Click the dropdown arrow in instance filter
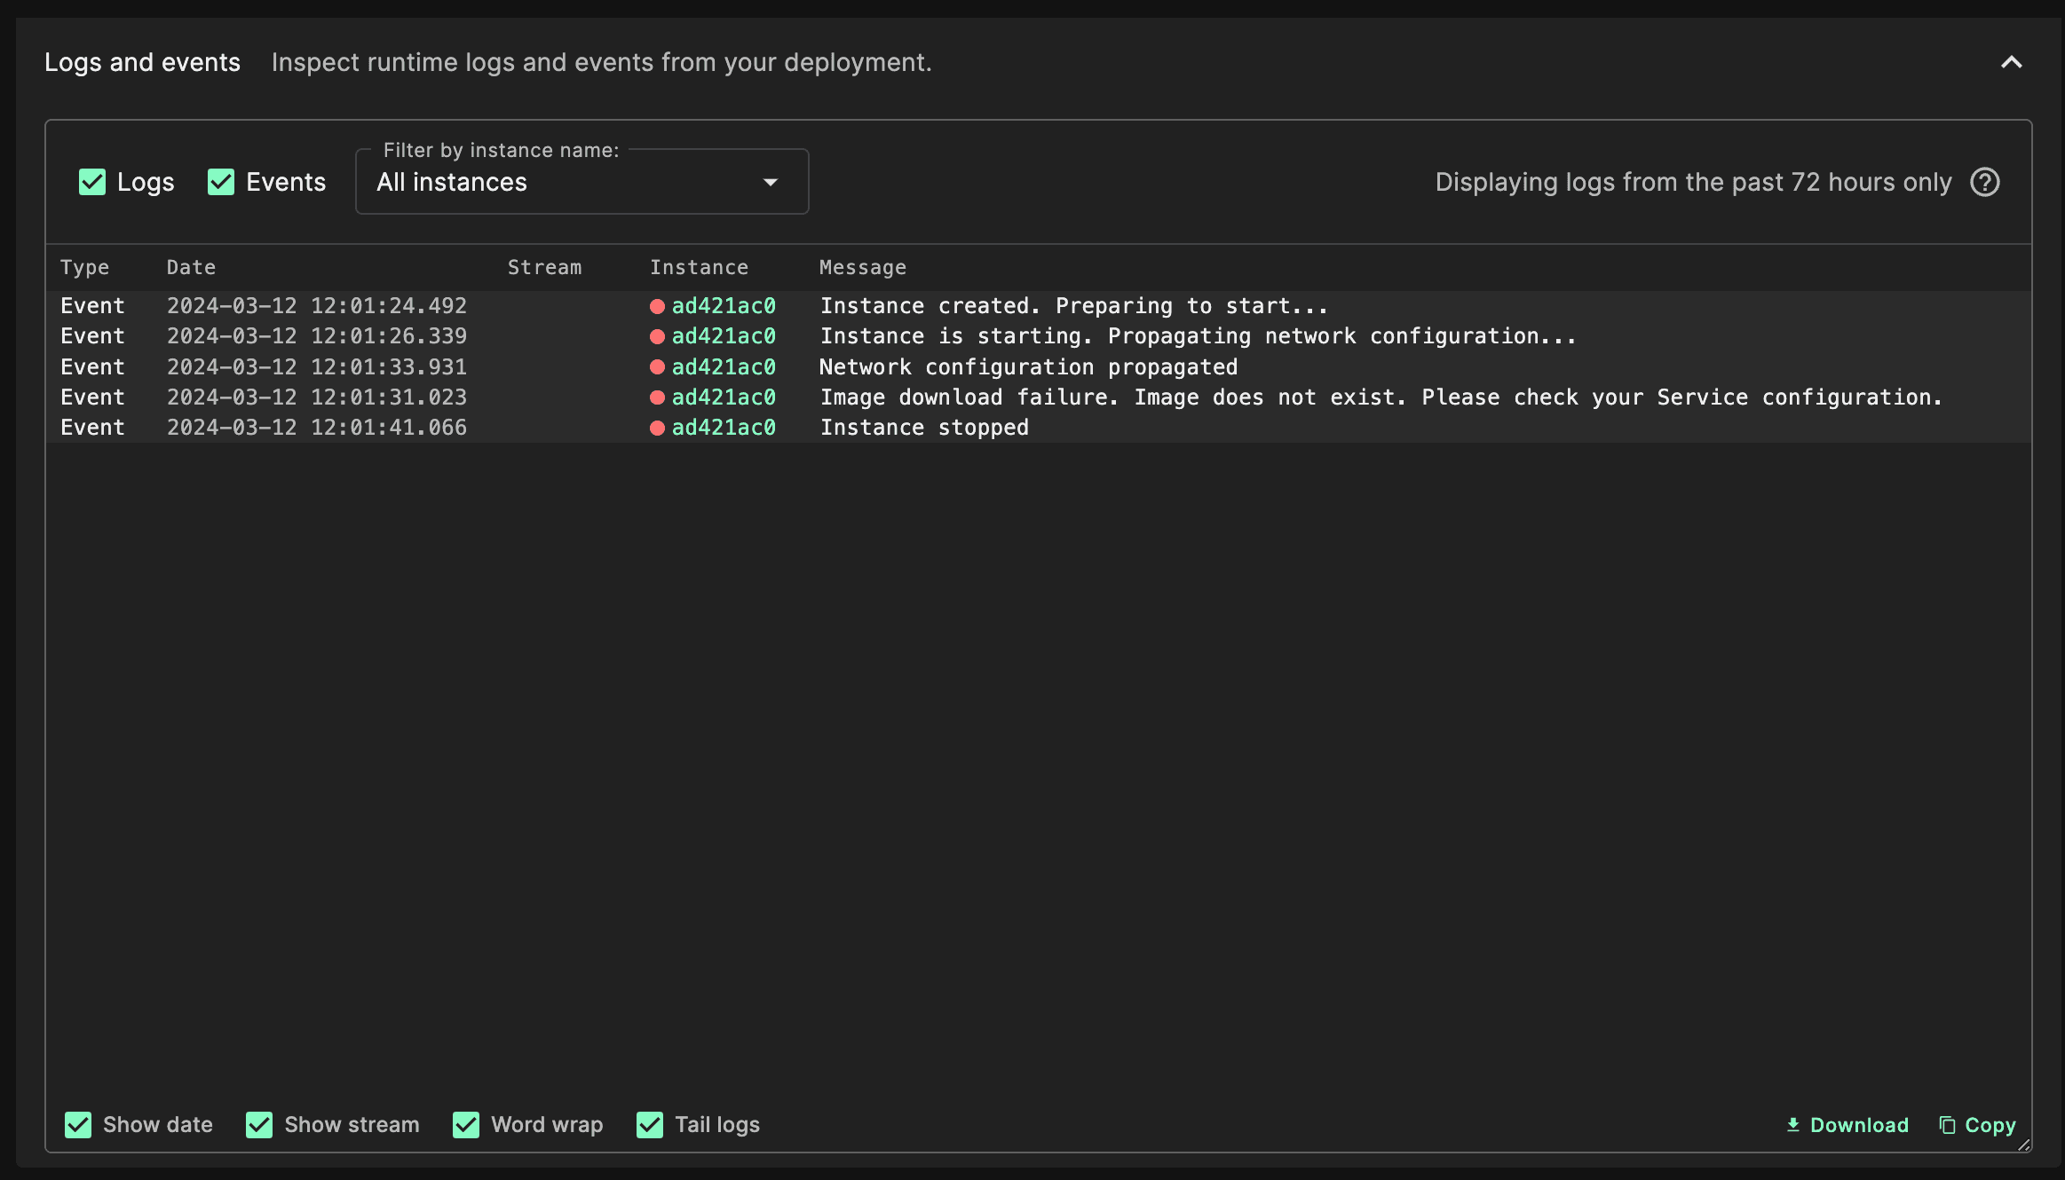The image size is (2065, 1180). tap(770, 182)
